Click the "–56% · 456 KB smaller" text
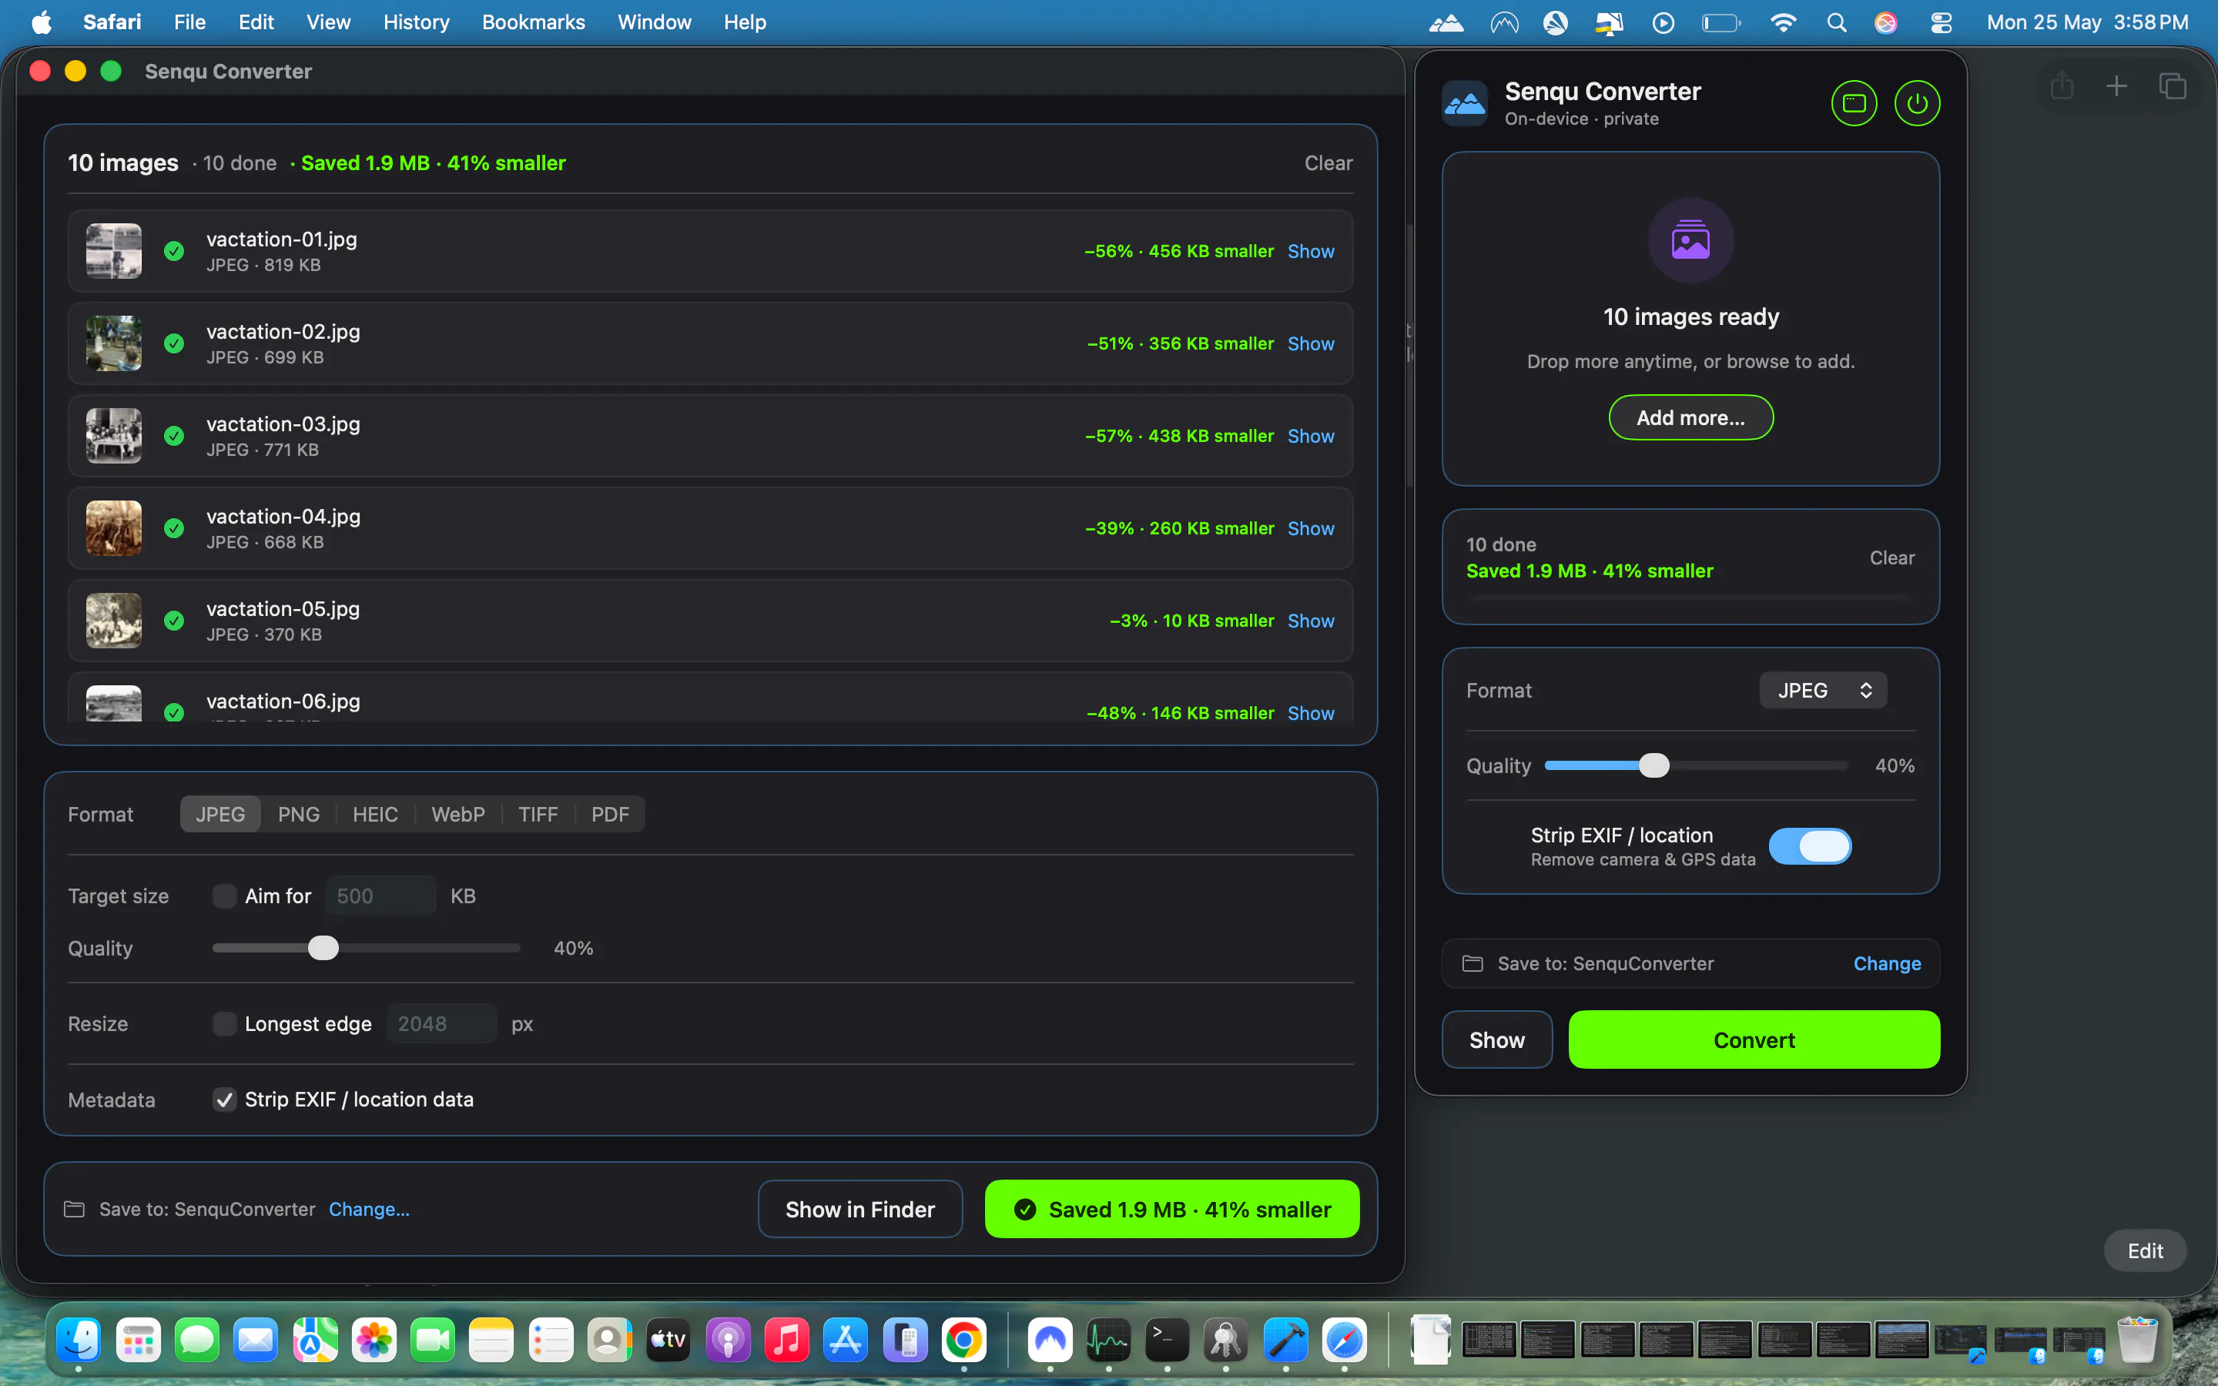This screenshot has width=2218, height=1386. (x=1178, y=251)
